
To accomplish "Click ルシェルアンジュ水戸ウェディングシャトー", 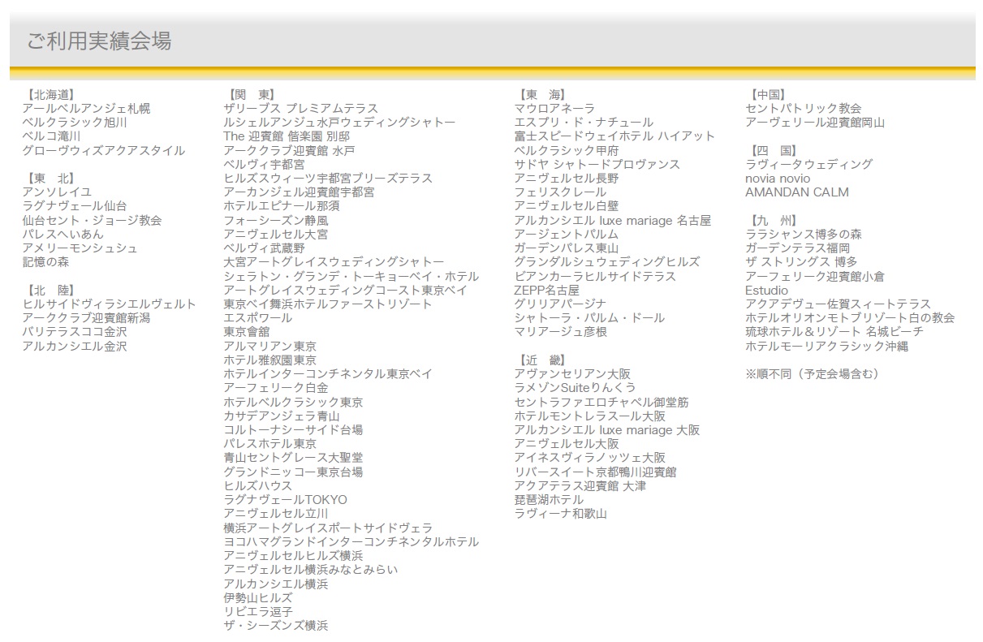I will pos(339,122).
